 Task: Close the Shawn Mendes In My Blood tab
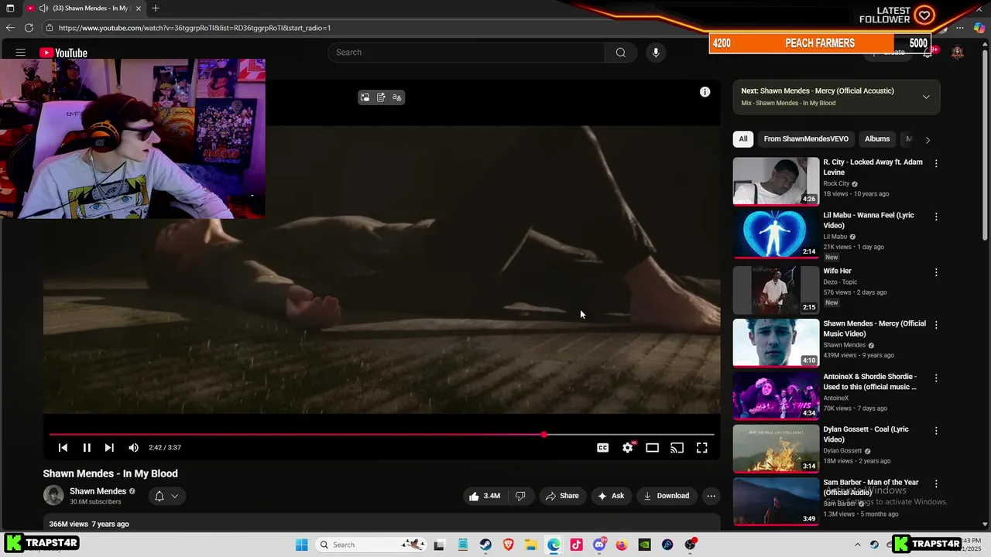pos(139,9)
